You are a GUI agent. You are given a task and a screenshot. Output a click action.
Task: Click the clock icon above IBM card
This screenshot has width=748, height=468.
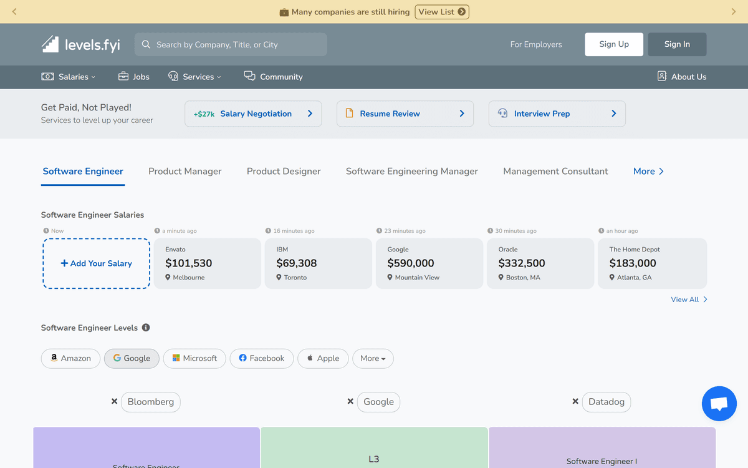click(268, 231)
